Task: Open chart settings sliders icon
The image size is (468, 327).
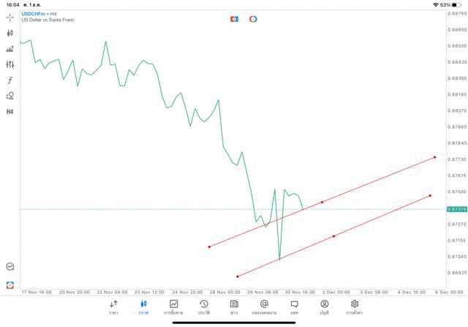Action: pyautogui.click(x=10, y=64)
